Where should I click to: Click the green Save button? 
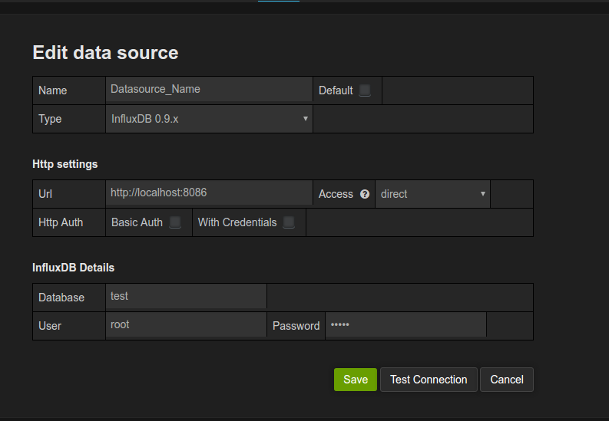point(356,380)
